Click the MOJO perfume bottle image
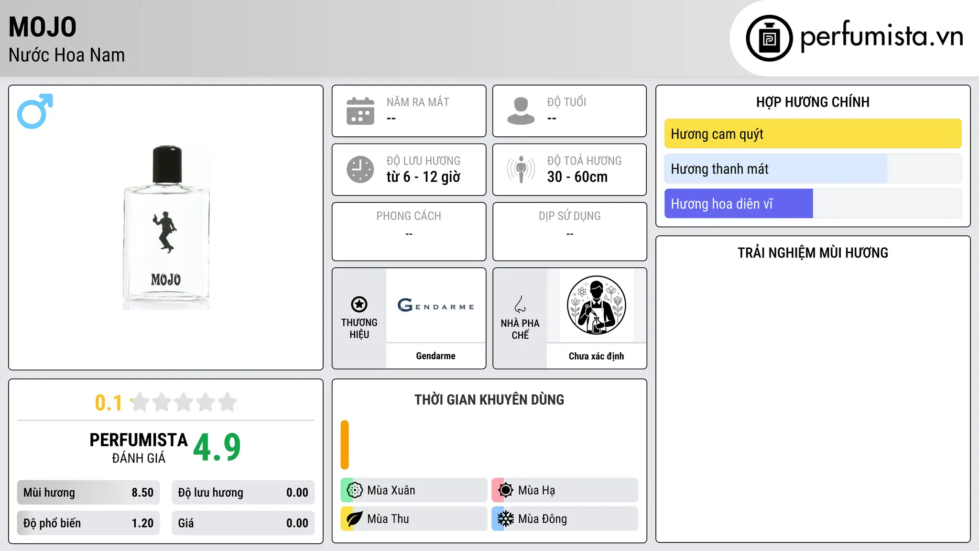This screenshot has height=551, width=979. 166,228
